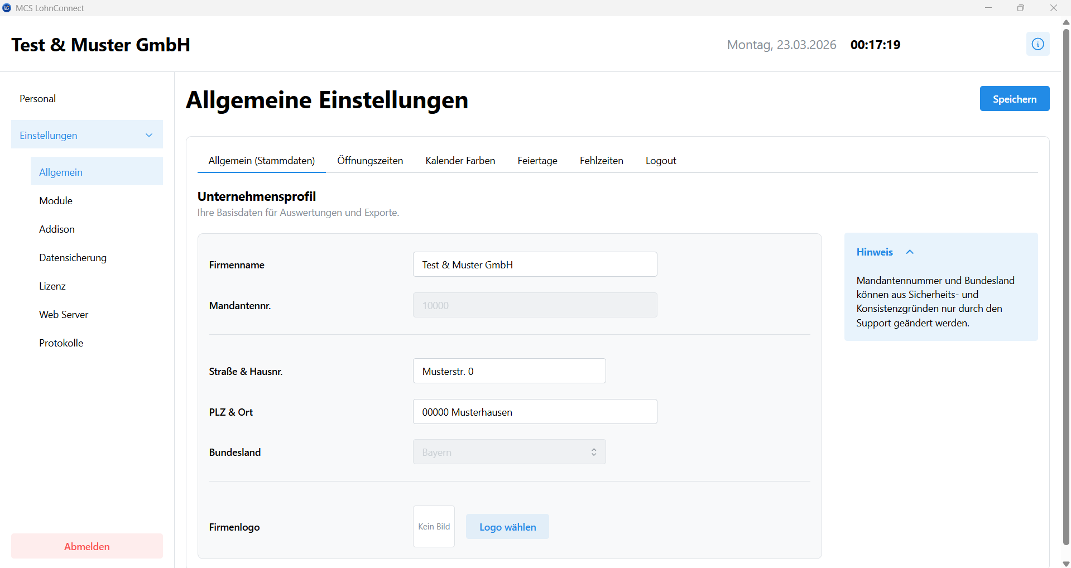Viewport: 1071px width, 568px height.
Task: Open the Protokolle section
Action: (x=61, y=343)
